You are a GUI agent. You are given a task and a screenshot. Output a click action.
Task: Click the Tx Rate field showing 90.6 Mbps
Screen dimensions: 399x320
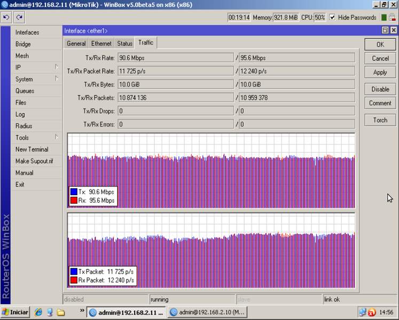pyautogui.click(x=176, y=58)
